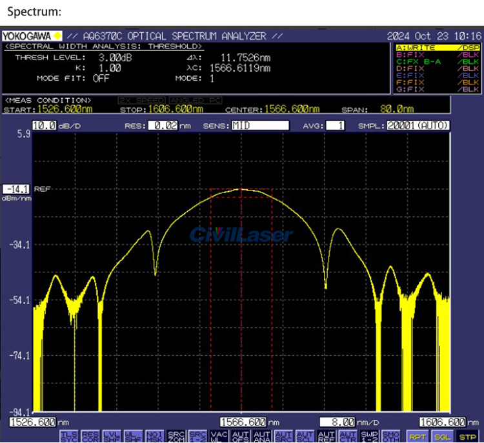Screen dimensions: 484x443
Task: Open the SENS MID field
Action: click(260, 125)
